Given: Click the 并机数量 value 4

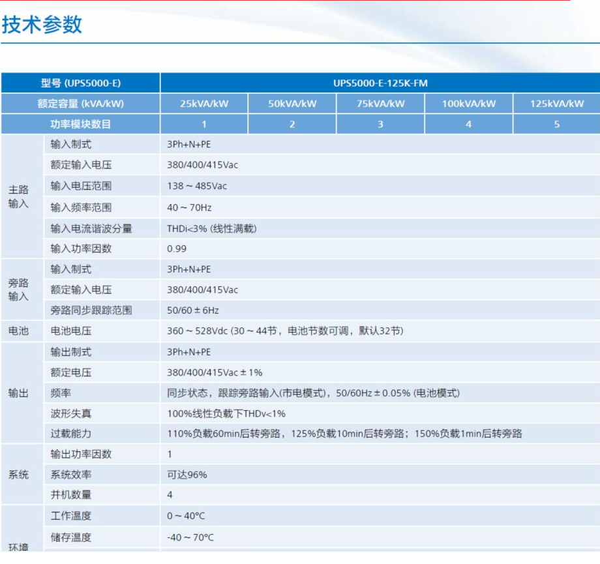Looking at the screenshot, I should 170,495.
